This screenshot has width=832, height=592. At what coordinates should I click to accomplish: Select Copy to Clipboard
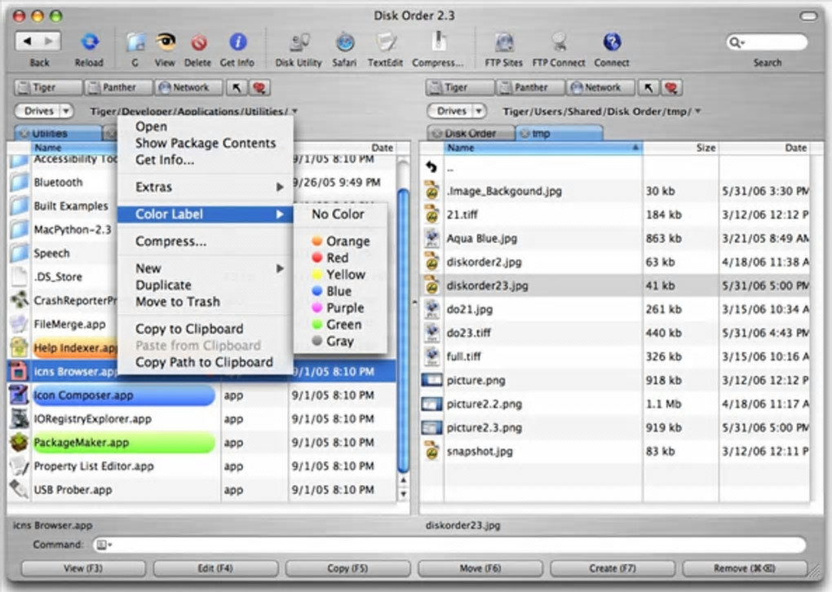click(x=205, y=329)
